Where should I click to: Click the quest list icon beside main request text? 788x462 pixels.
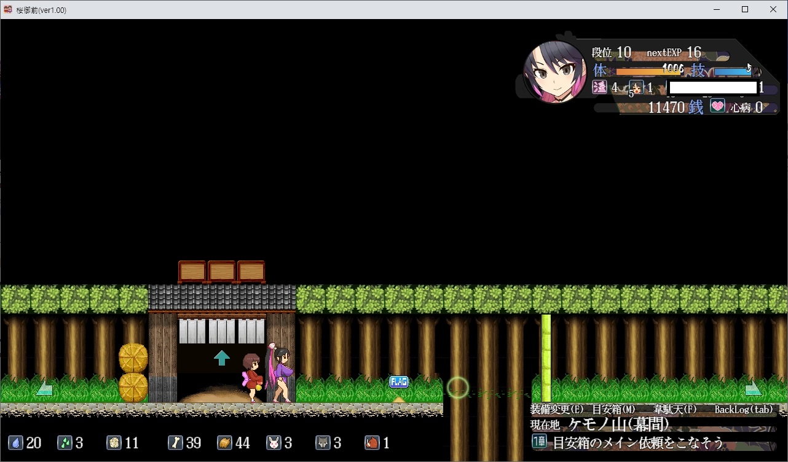pos(539,441)
